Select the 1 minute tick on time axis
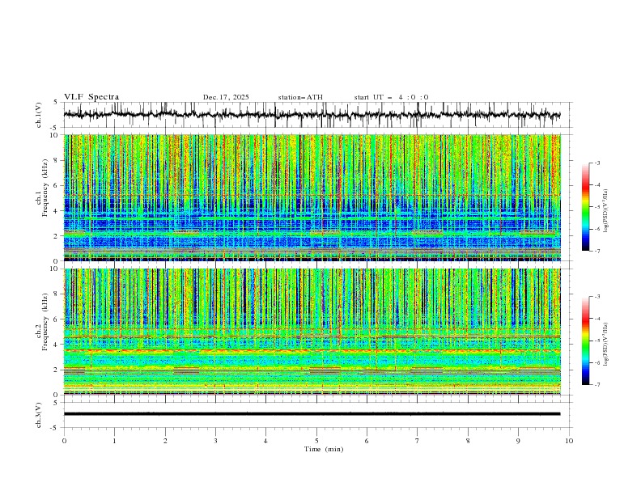The width and height of the screenshot is (641, 495). tap(115, 440)
